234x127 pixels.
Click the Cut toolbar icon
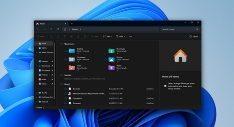click(51, 37)
